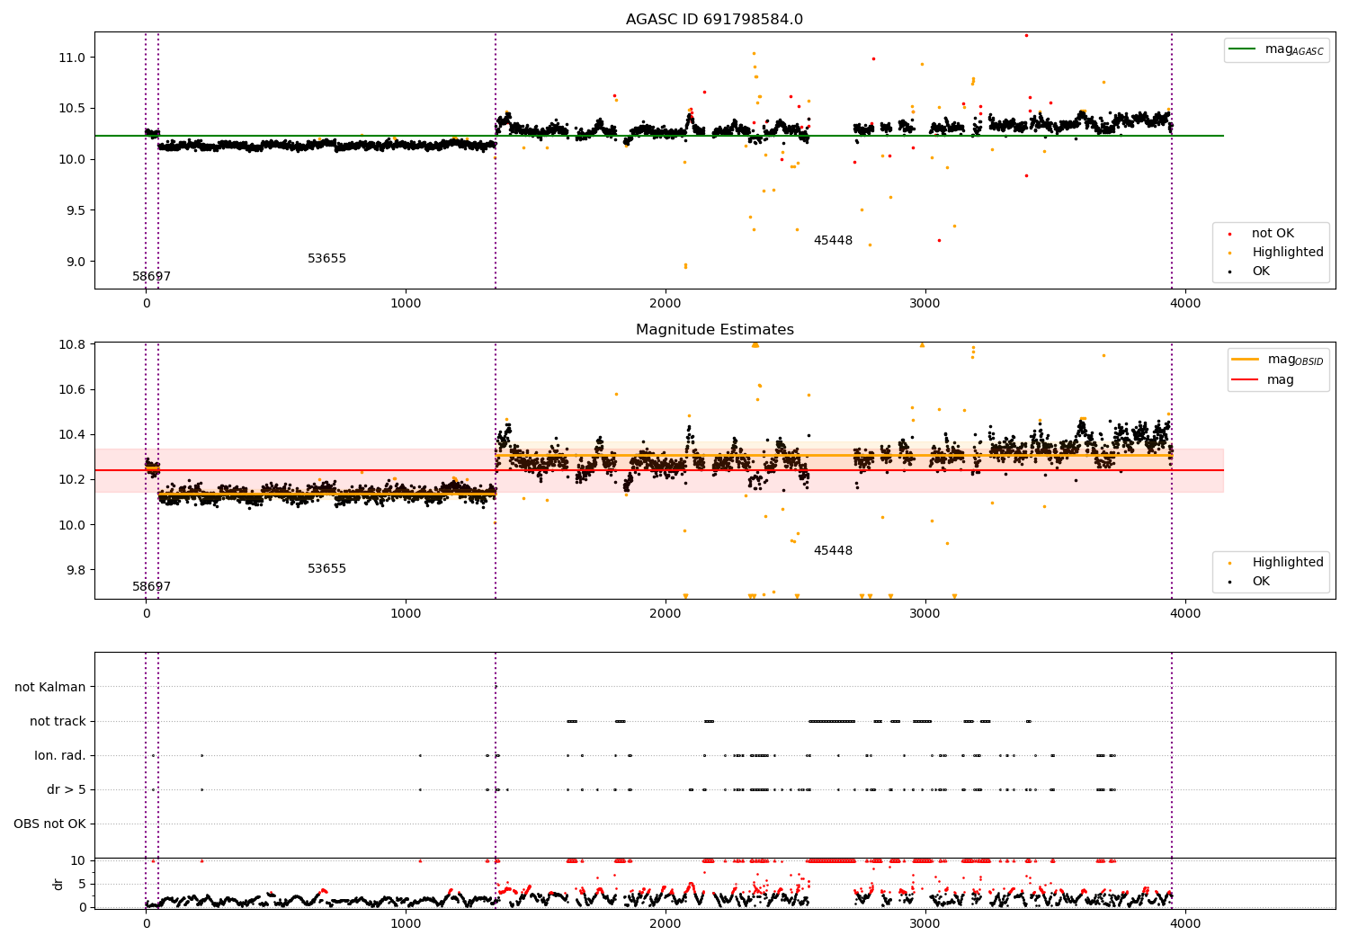Click y-axis tick 10.2 in middle plot
This screenshot has height=944, width=1349.
pos(72,480)
